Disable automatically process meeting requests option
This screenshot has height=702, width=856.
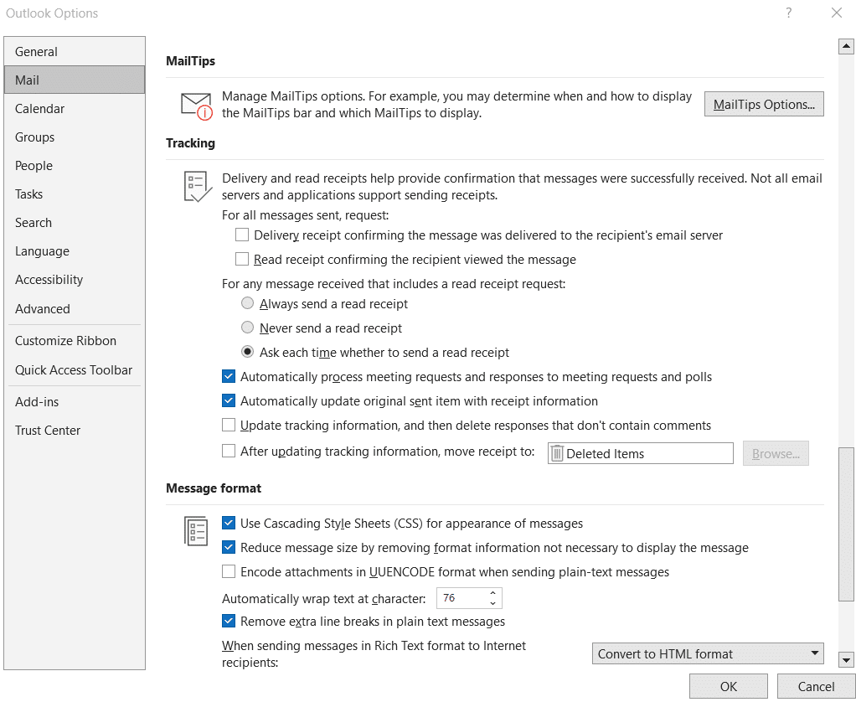[x=229, y=376]
